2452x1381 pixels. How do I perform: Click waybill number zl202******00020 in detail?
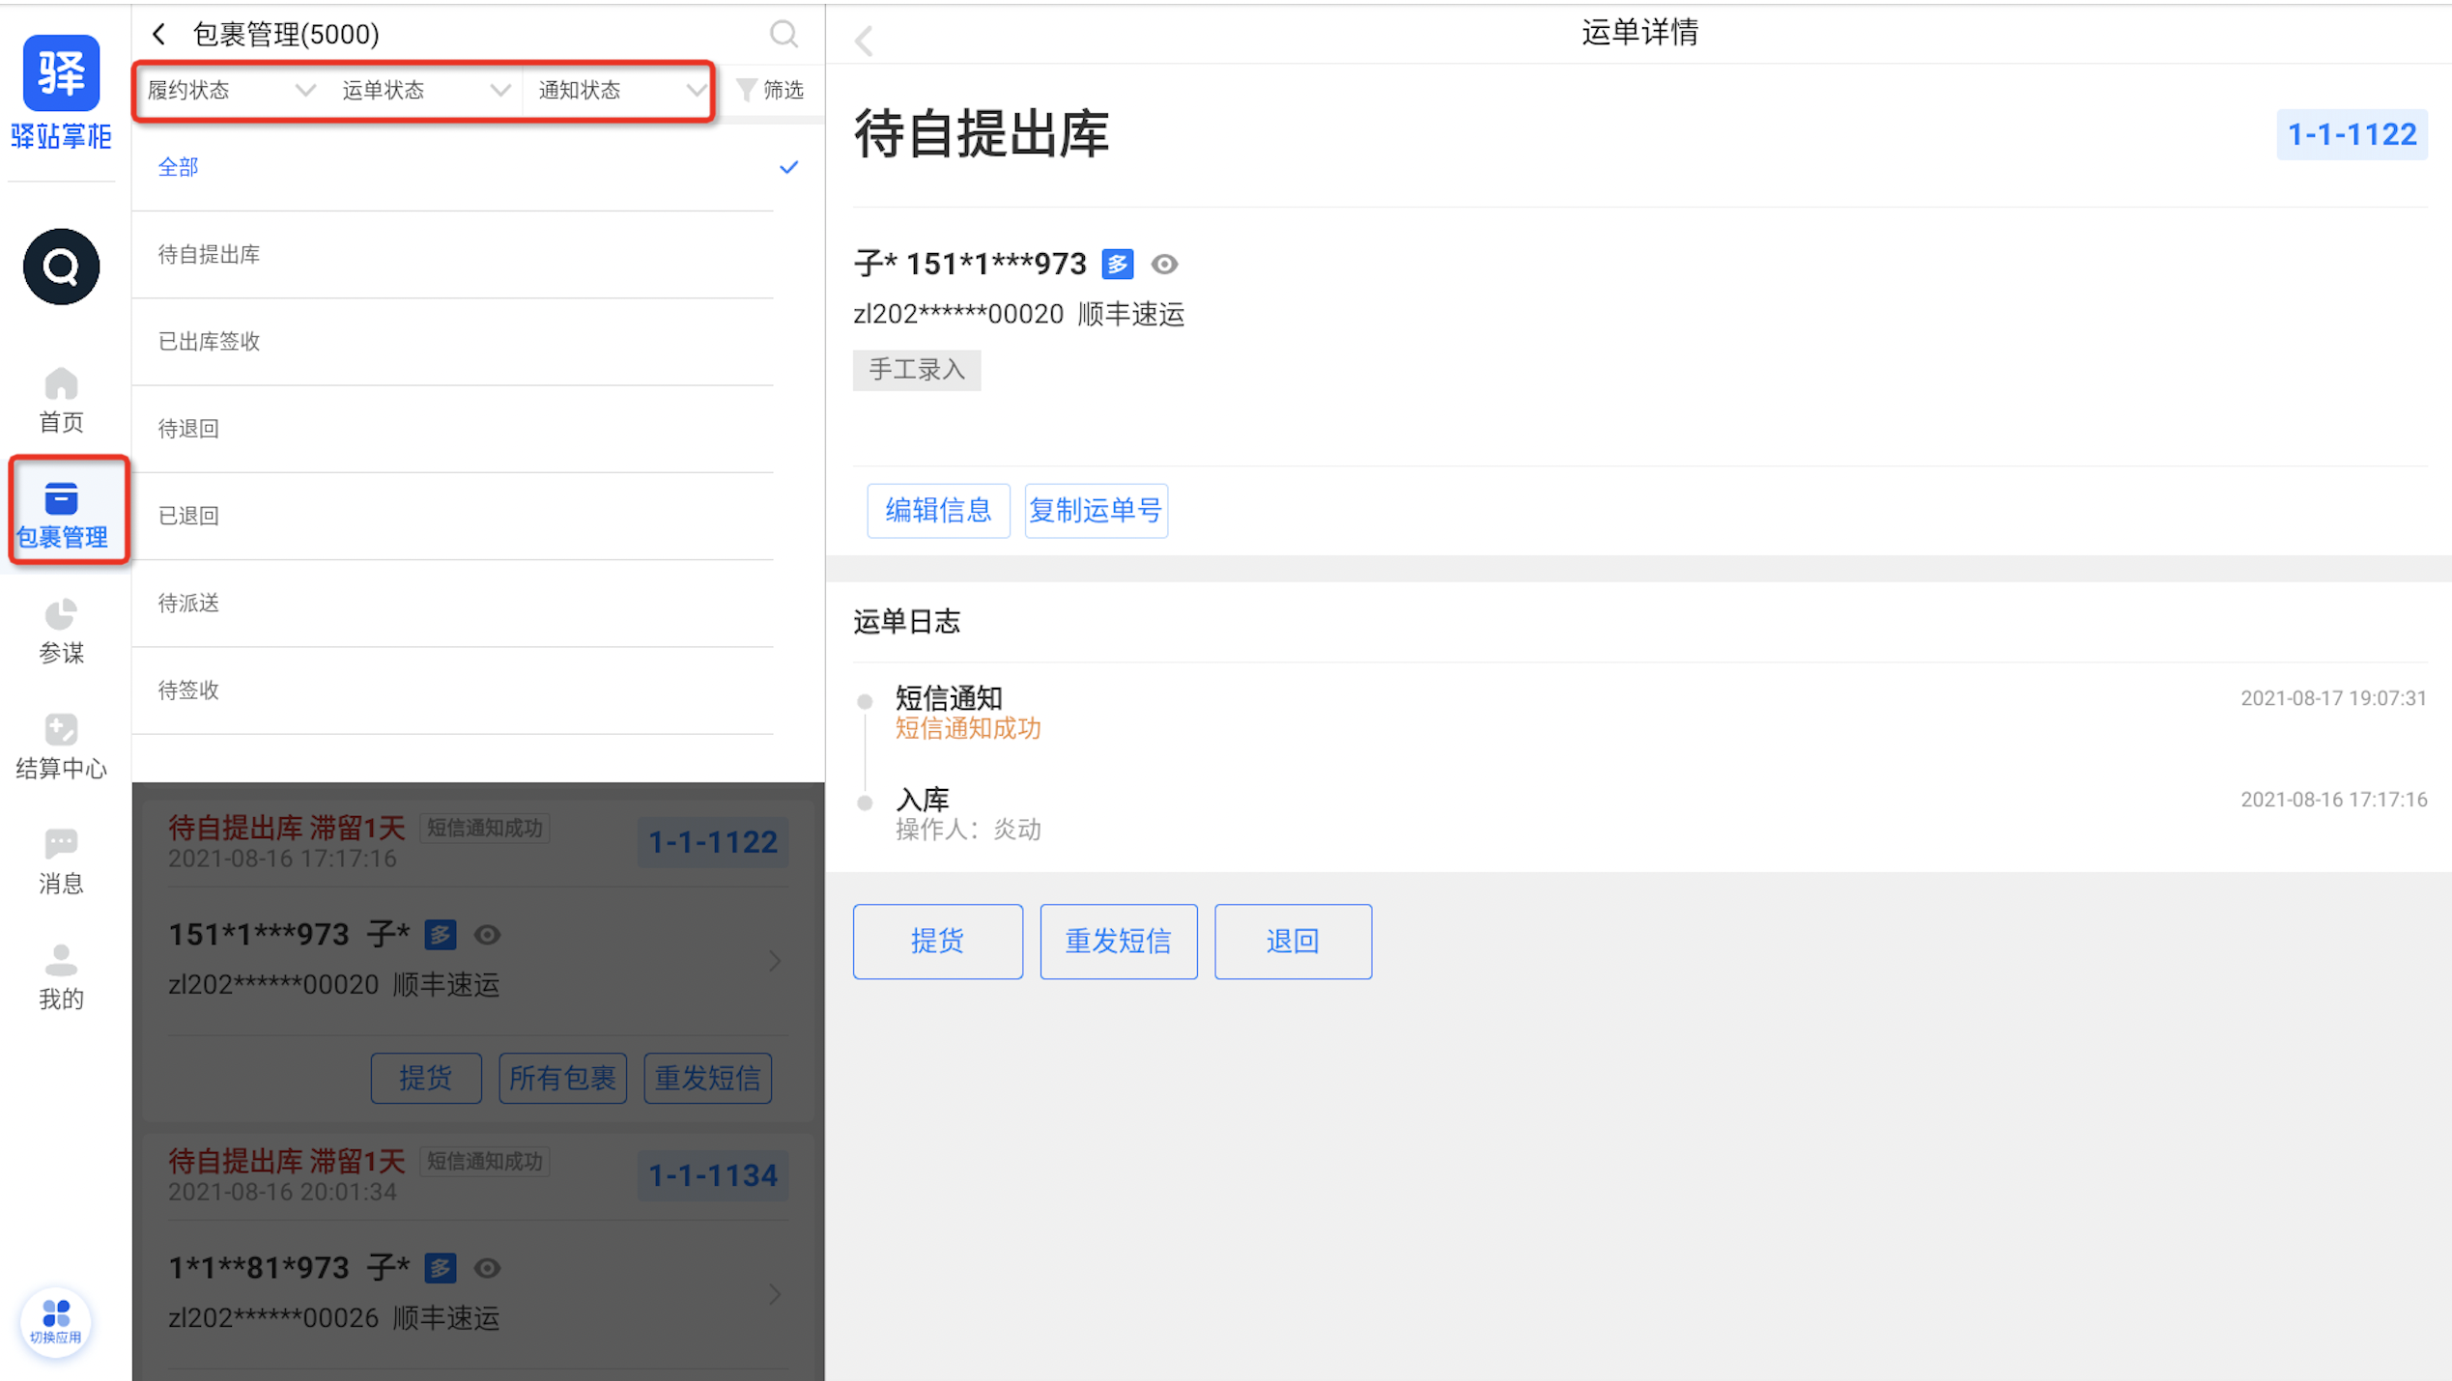click(x=958, y=314)
